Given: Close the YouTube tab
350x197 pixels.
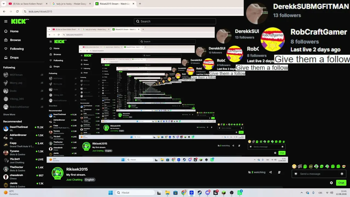Looking at the screenshot, I should click(47, 4).
